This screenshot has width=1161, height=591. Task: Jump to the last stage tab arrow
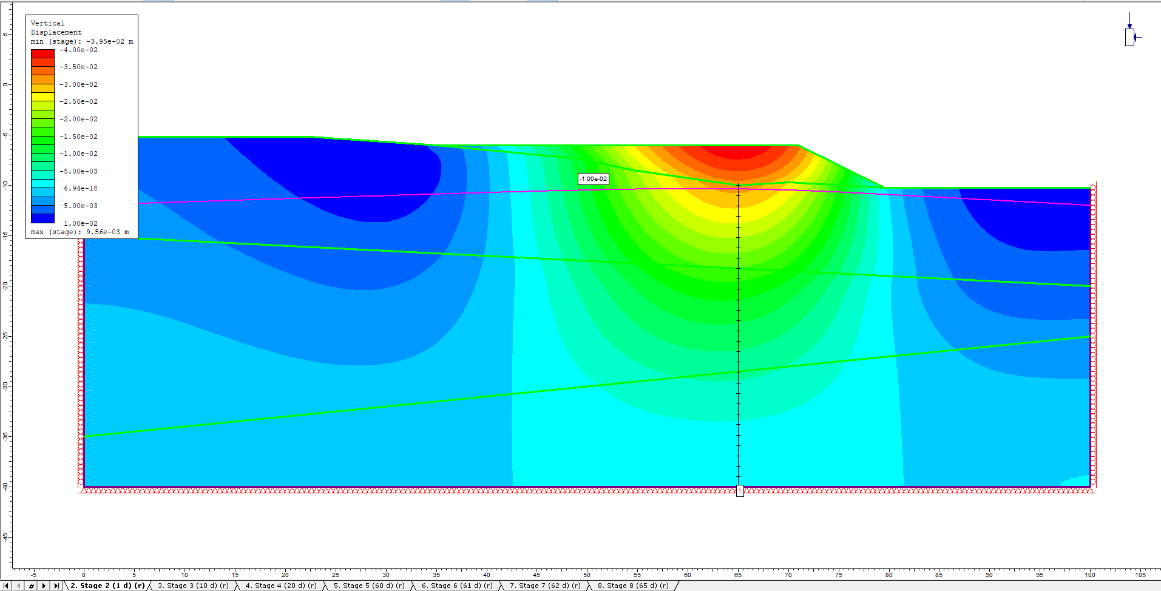(56, 586)
